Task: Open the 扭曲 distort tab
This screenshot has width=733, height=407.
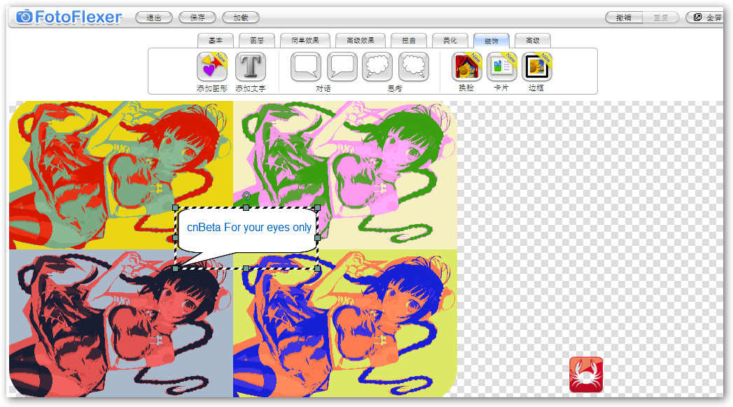Action: [409, 41]
